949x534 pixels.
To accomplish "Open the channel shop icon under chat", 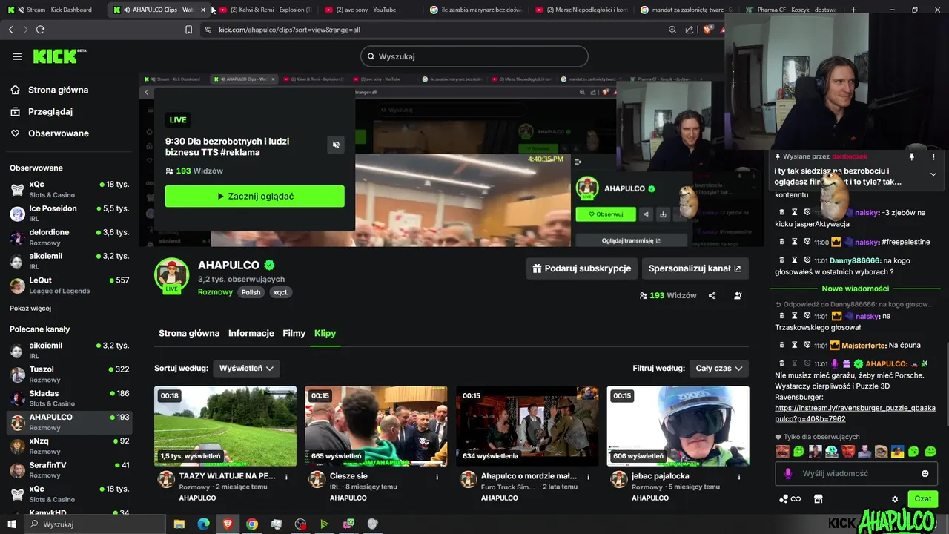I will click(819, 499).
